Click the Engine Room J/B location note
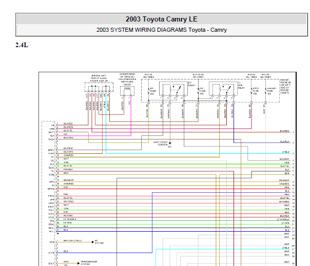Viewport: 310px width, 266px height. click(x=285, y=86)
